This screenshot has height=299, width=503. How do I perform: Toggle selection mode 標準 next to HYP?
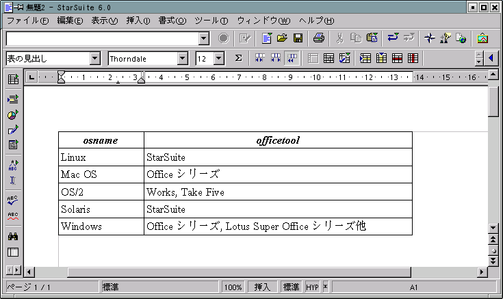pos(292,287)
